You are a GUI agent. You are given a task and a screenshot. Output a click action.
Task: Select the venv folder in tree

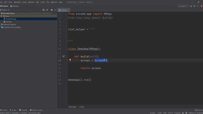point(8,16)
